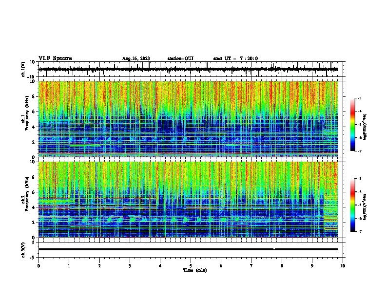The image size is (386, 298).
Task: Click the 9 tick on the time axis
Action: tap(312, 266)
